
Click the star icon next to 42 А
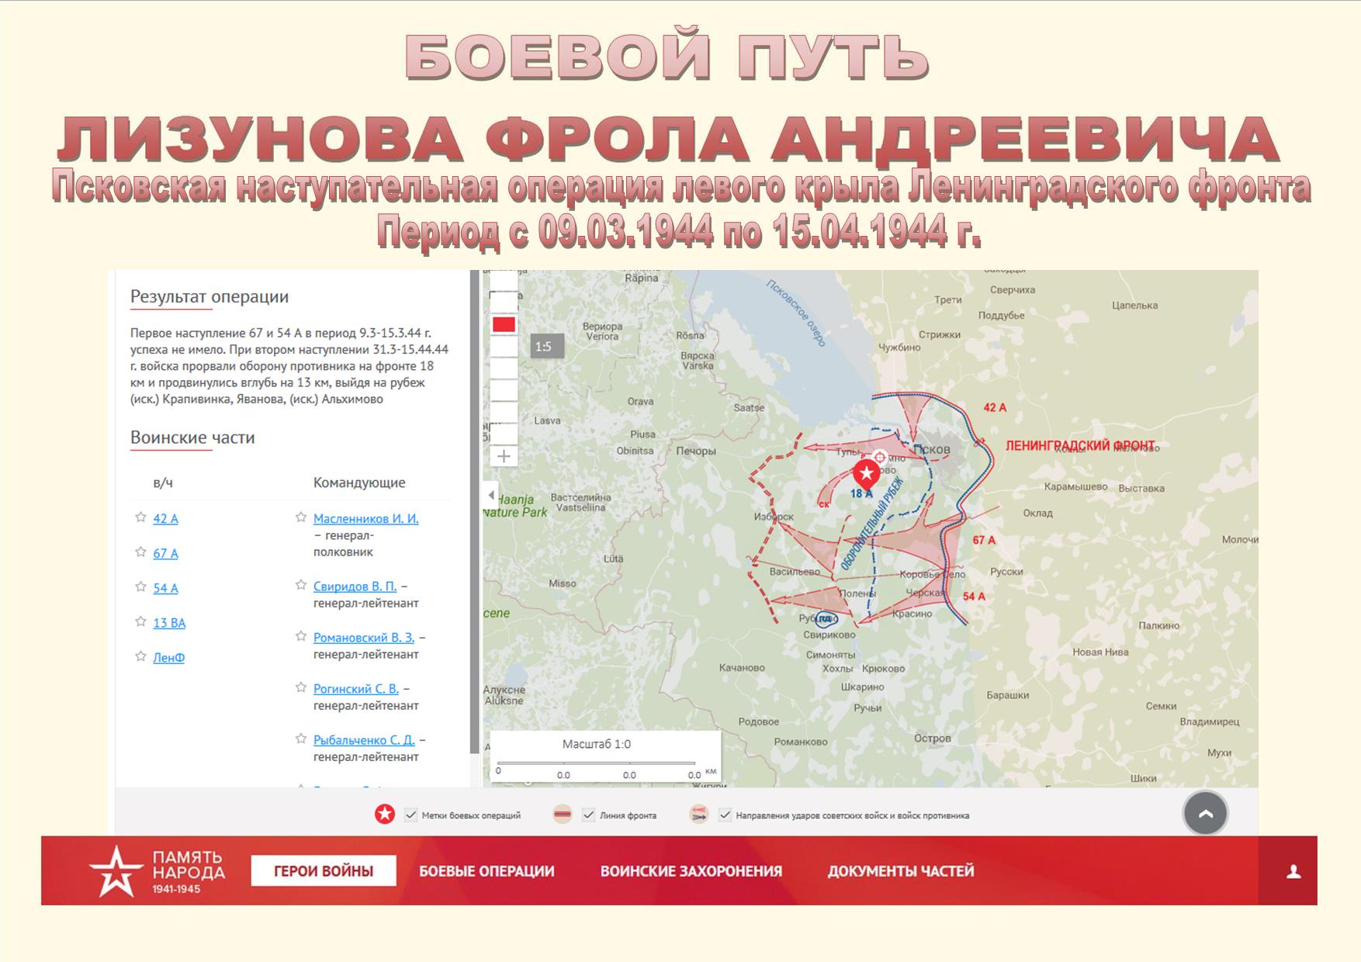(x=140, y=517)
